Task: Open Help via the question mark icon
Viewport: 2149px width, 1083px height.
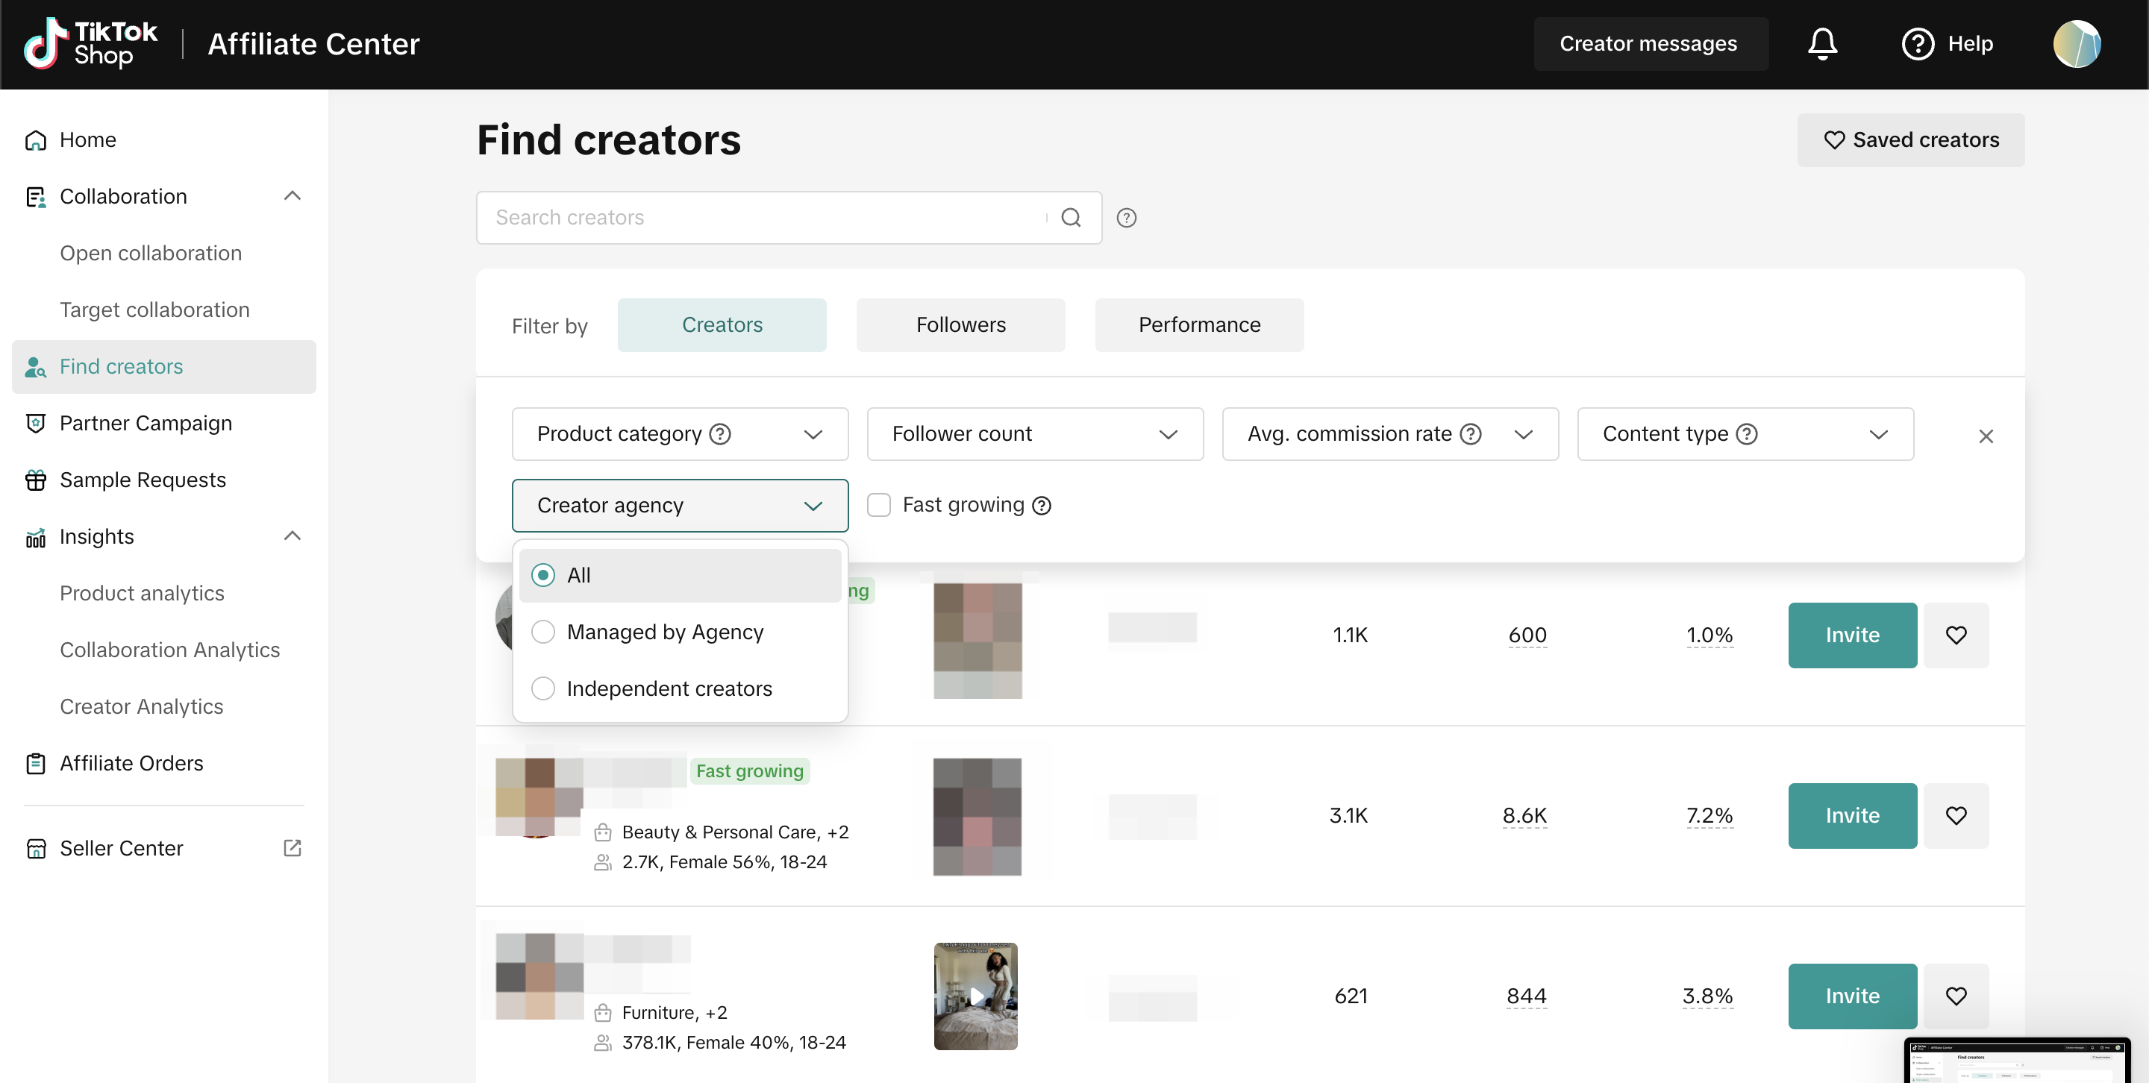Action: pos(1917,43)
